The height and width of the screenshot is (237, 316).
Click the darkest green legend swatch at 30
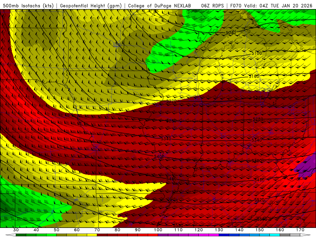21,235
